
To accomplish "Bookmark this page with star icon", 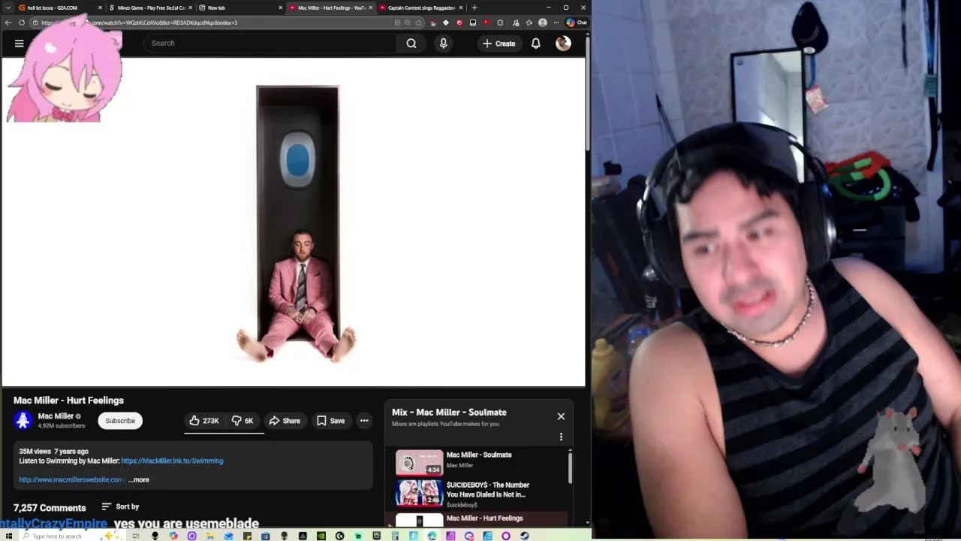I will (418, 23).
